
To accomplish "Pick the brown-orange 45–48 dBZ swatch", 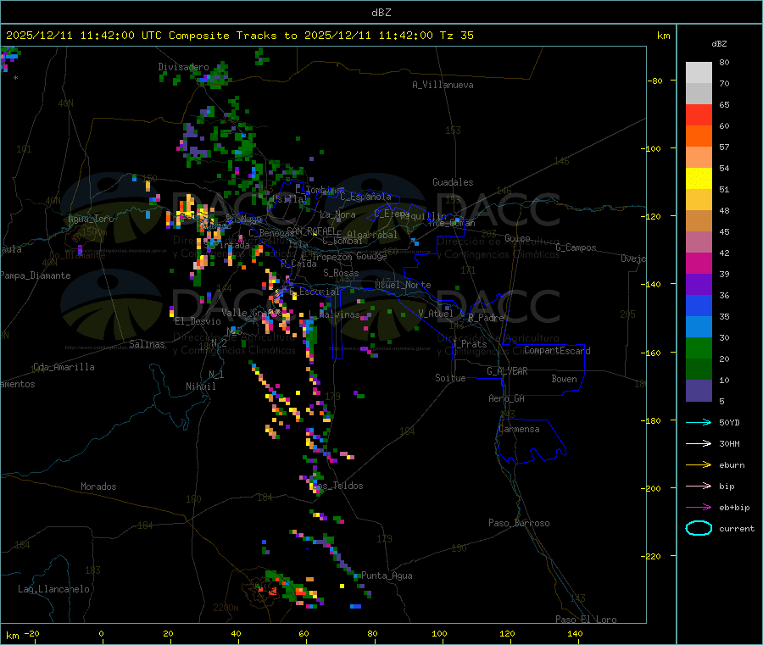I will click(699, 221).
